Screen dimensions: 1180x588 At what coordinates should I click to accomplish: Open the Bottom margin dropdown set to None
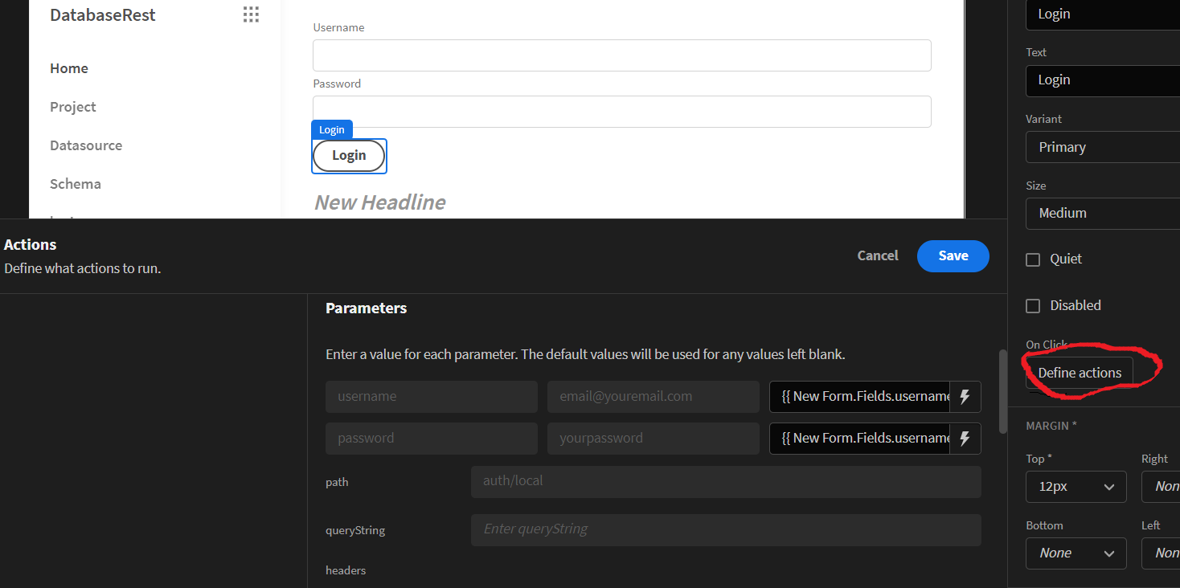pos(1076,553)
